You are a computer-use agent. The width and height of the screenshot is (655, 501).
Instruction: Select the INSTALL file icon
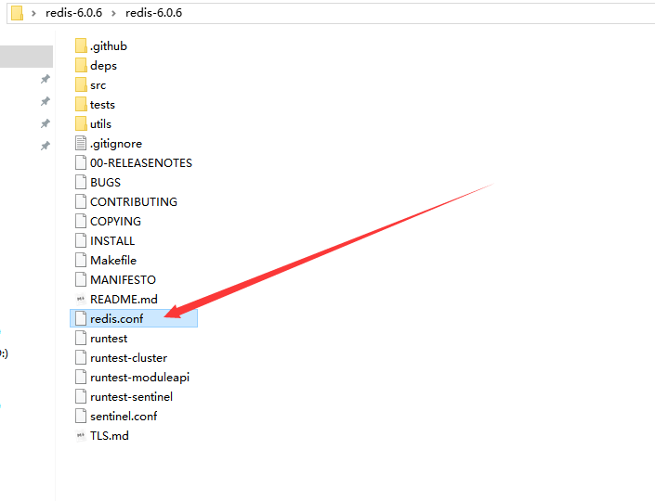pyautogui.click(x=81, y=240)
